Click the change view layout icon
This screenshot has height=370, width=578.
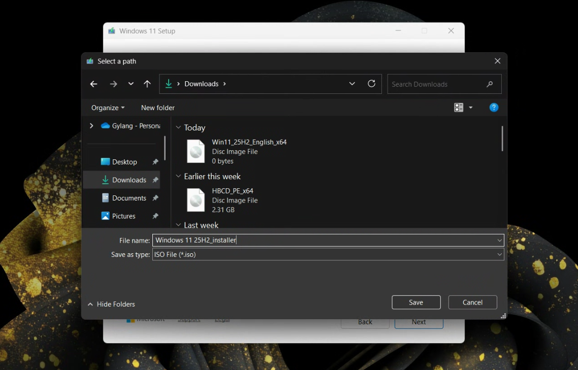[x=459, y=108]
